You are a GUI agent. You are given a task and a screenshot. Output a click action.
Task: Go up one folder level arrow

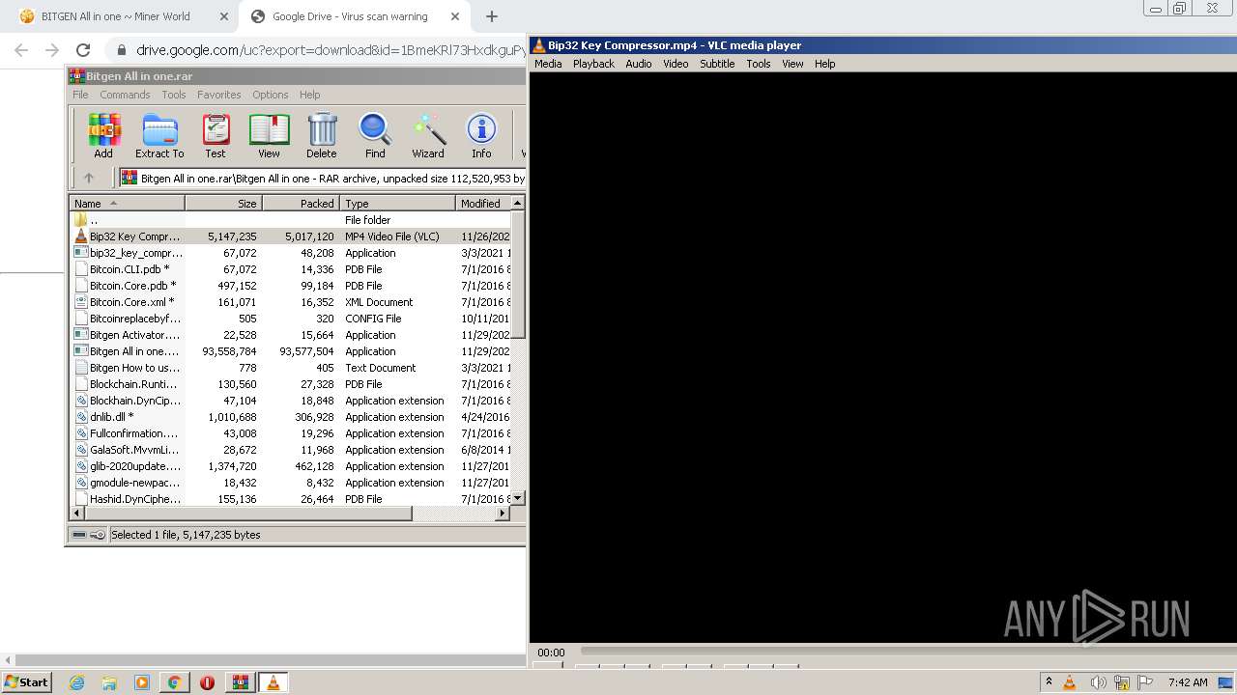pos(89,178)
